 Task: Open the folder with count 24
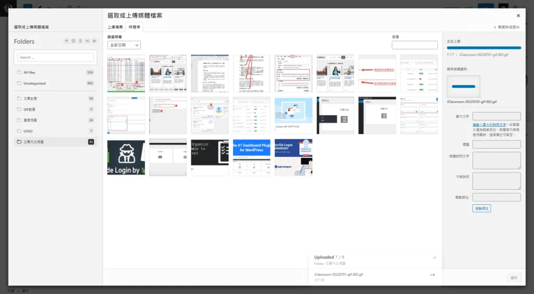(55, 120)
